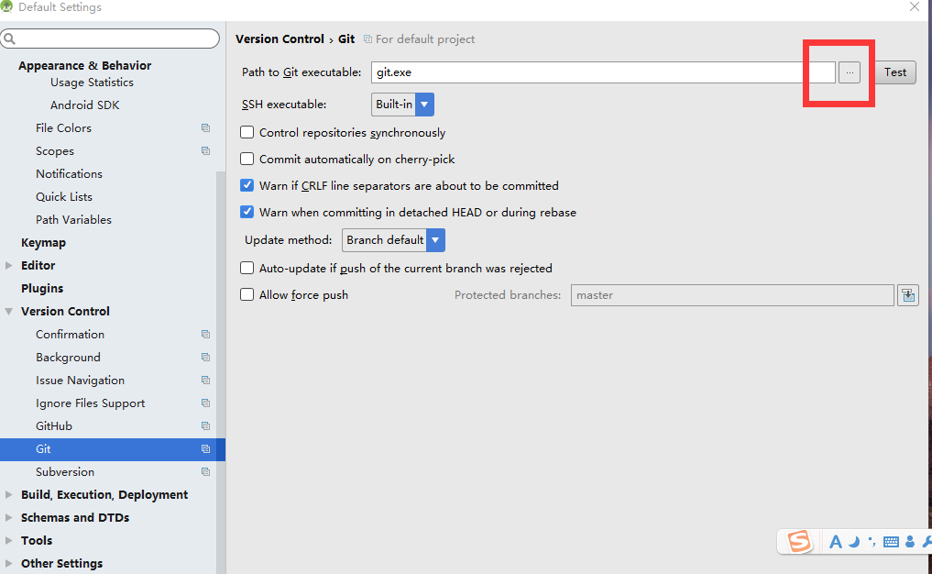Tick the 'Allow force push' checkbox

[x=247, y=295]
